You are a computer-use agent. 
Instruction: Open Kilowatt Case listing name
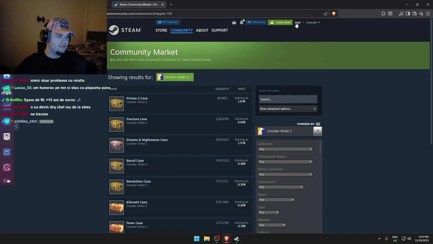click(x=137, y=202)
